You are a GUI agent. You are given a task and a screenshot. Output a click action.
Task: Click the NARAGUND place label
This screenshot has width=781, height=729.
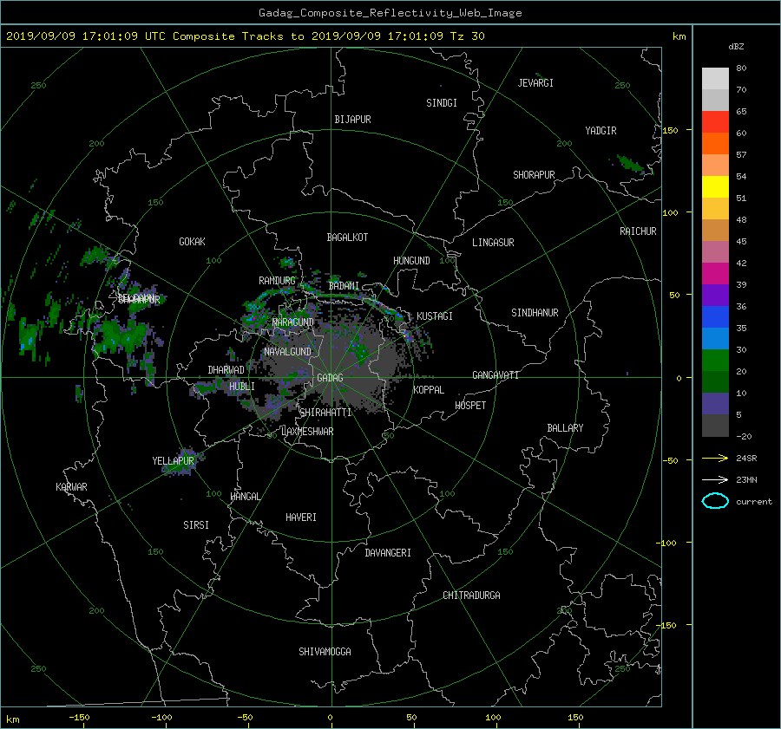[x=293, y=322]
